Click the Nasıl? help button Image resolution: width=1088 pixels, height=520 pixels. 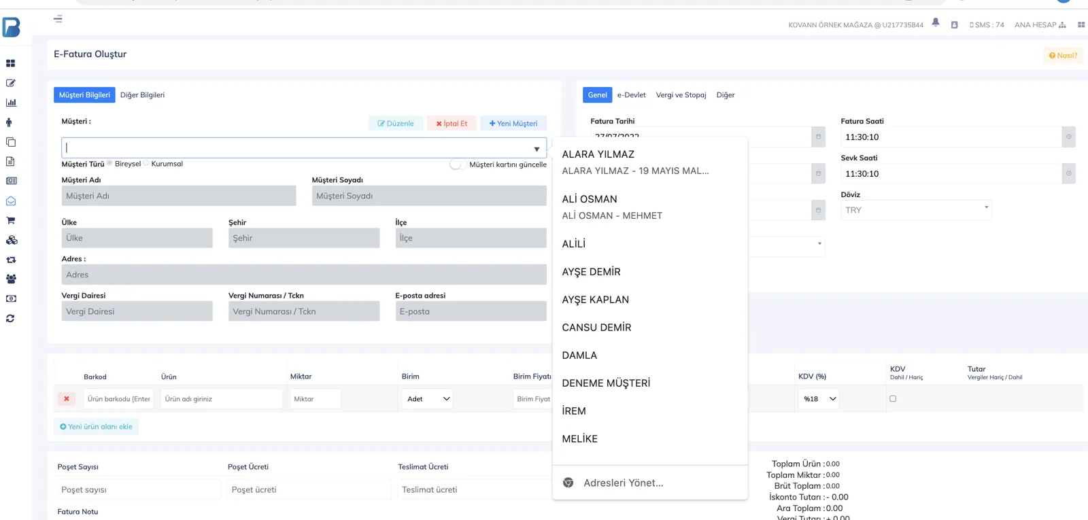1063,56
